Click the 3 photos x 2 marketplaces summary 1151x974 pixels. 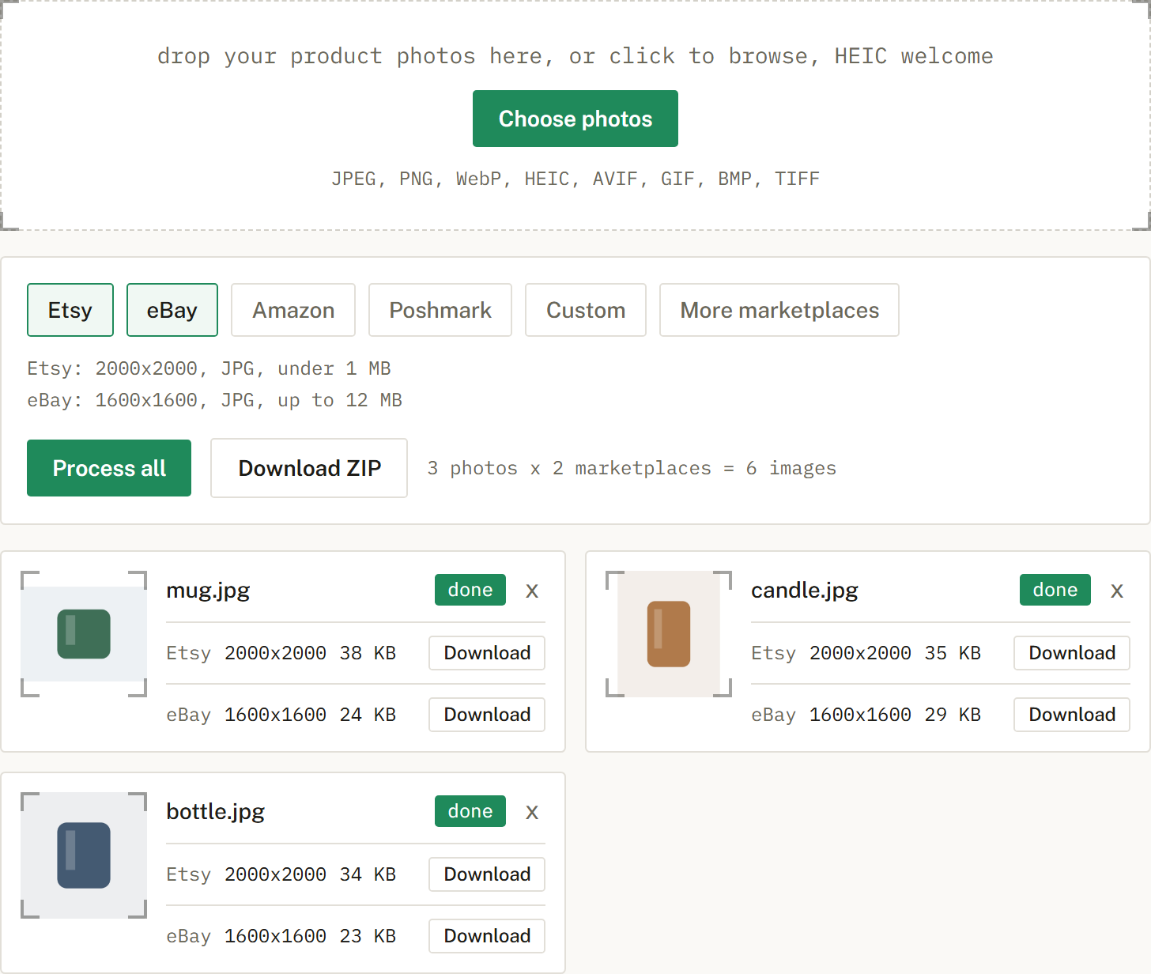[632, 468]
